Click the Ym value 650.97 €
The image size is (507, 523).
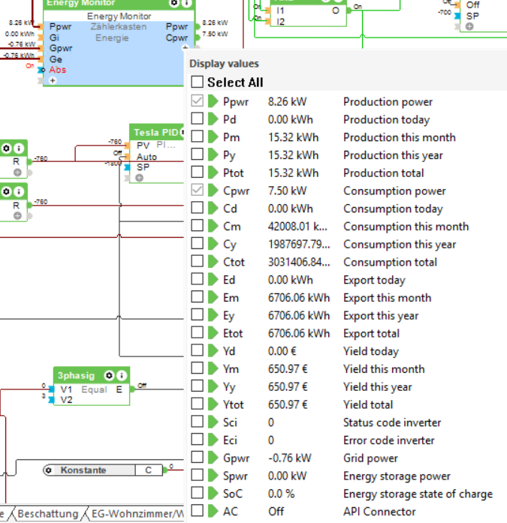click(x=288, y=369)
